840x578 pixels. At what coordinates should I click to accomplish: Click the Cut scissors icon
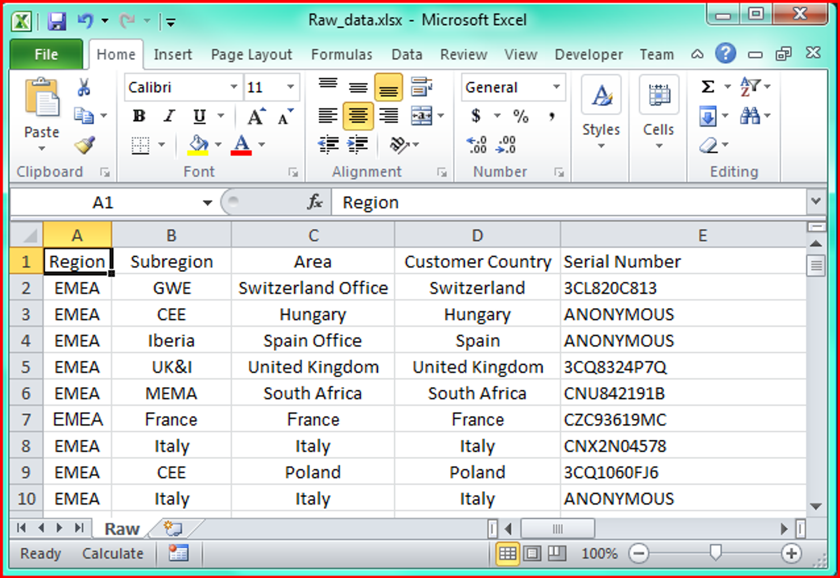point(84,87)
